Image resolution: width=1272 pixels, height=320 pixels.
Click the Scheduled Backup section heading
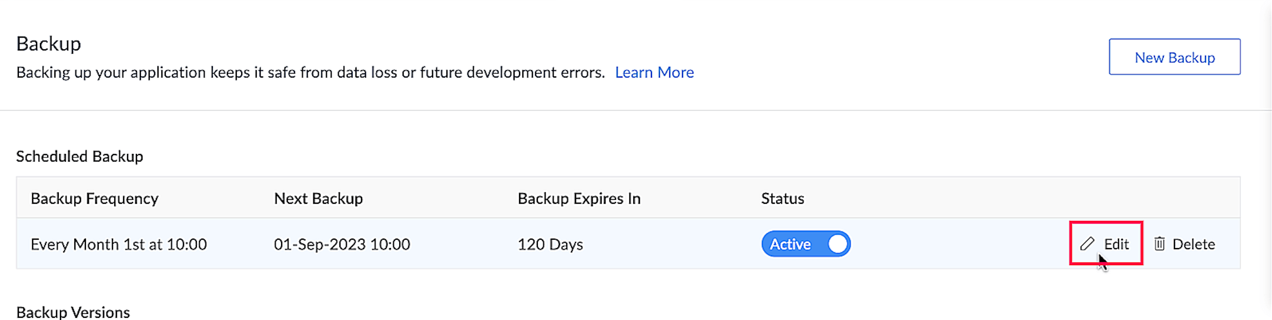coord(79,156)
